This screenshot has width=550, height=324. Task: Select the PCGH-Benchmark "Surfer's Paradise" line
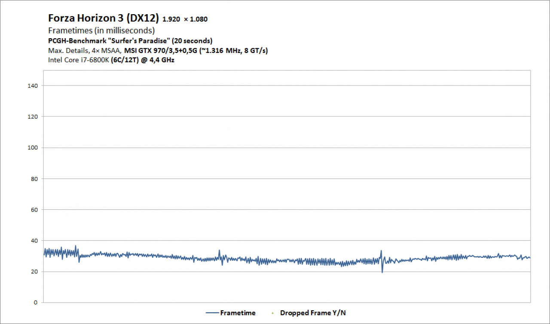point(130,41)
